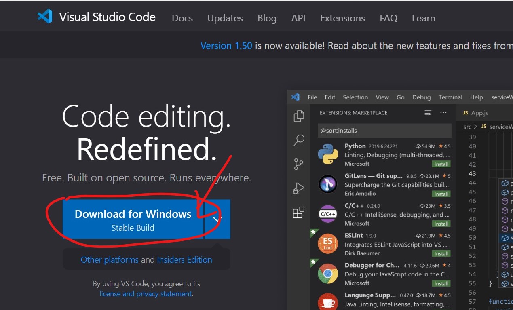Open the FAQ navigation link

click(388, 18)
